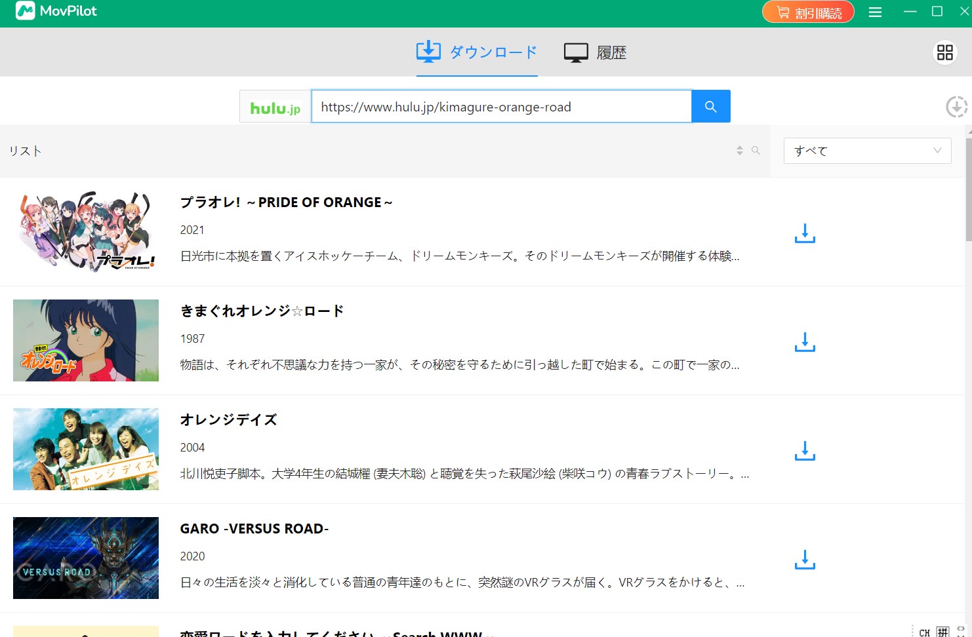Click the blue magnifier search button
Screen dimensions: 972x637
[x=711, y=106]
